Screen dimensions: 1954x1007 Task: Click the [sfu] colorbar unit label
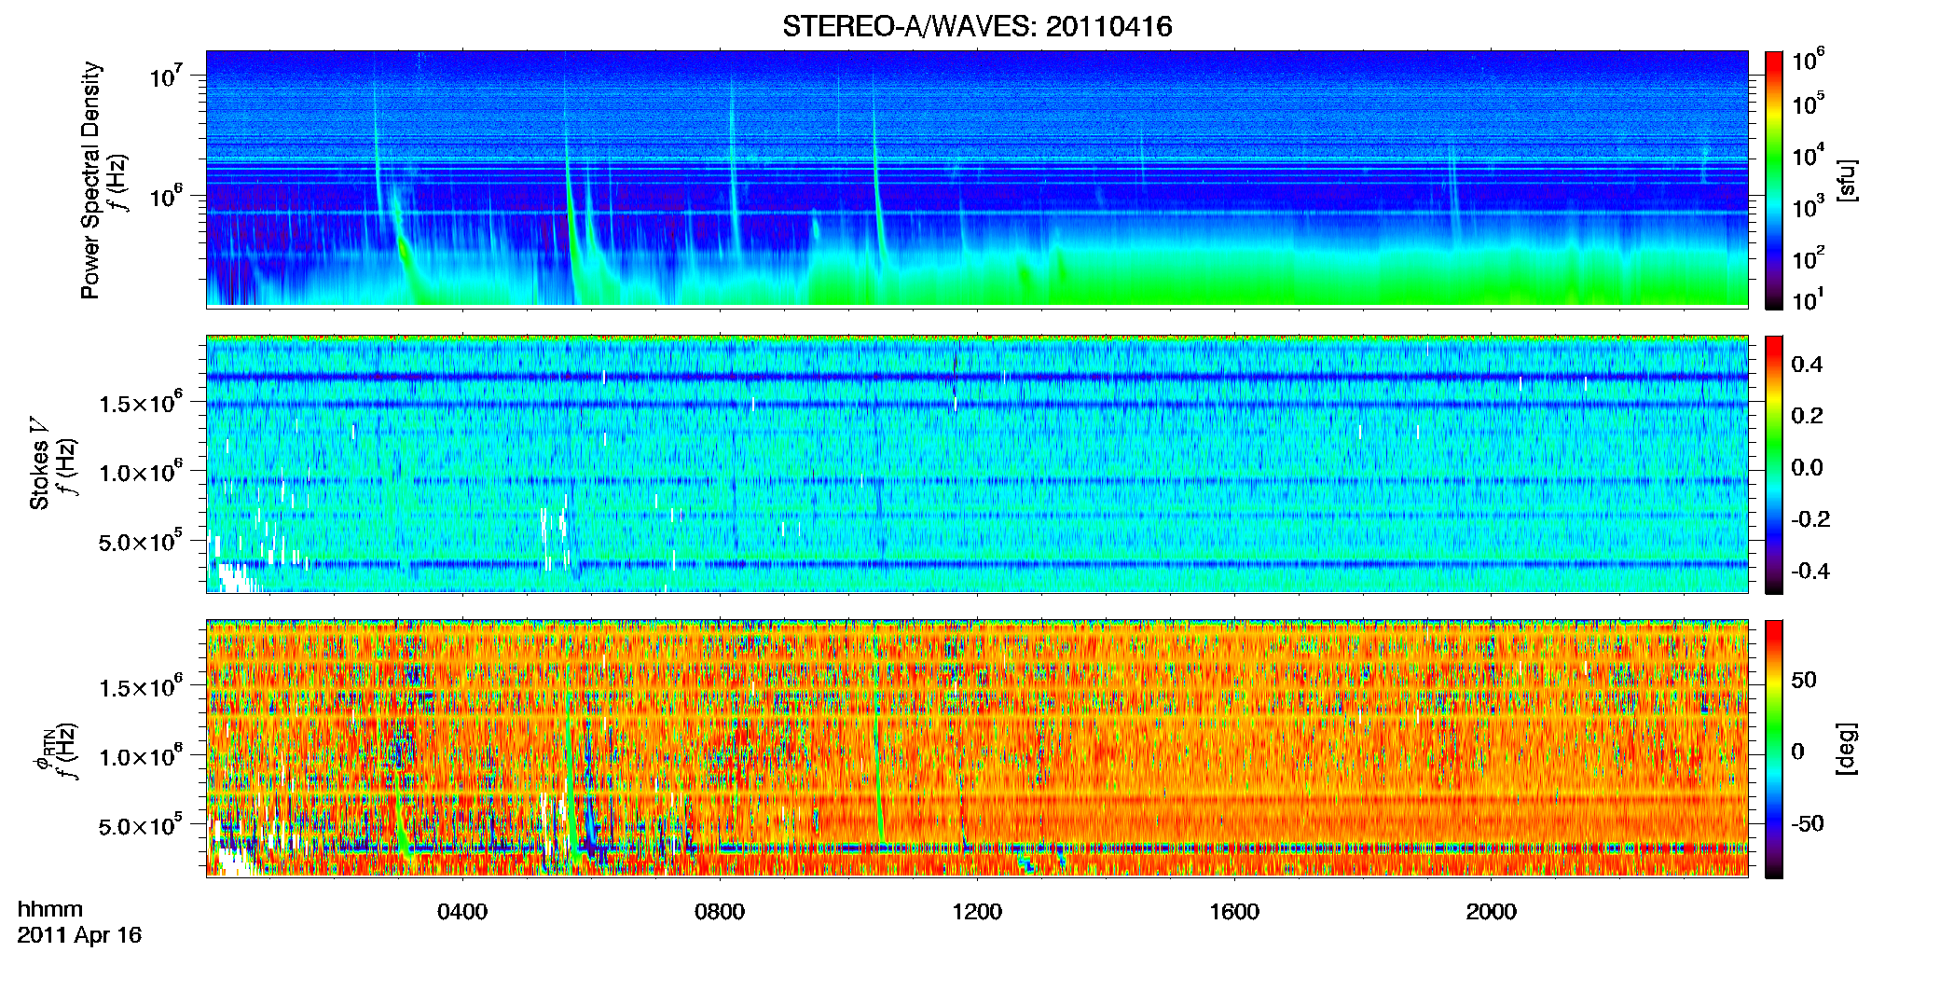click(1847, 180)
